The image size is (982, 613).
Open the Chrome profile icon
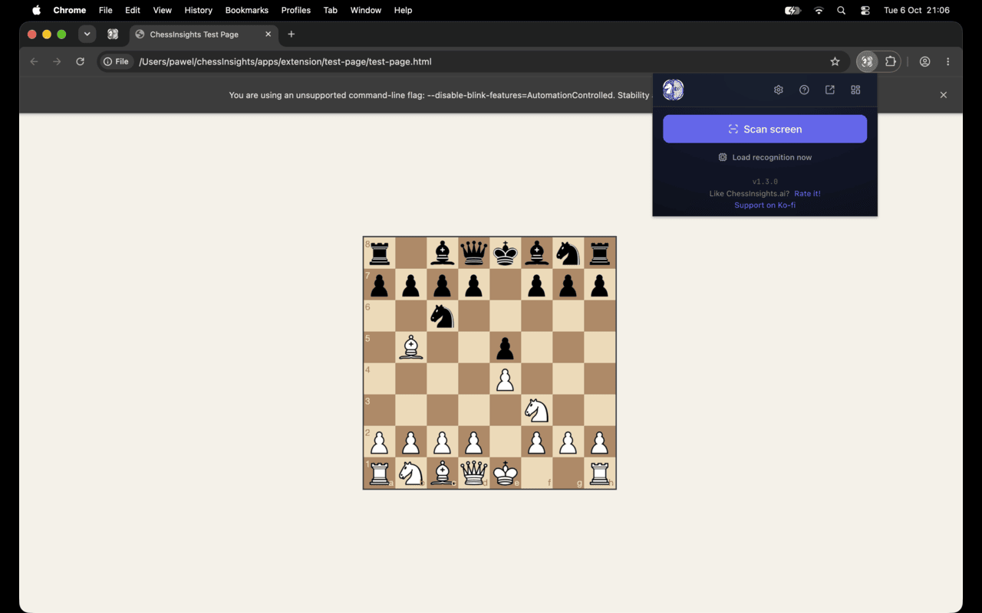[924, 61]
